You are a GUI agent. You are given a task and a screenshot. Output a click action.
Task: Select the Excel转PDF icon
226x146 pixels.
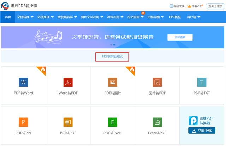(x=157, y=122)
